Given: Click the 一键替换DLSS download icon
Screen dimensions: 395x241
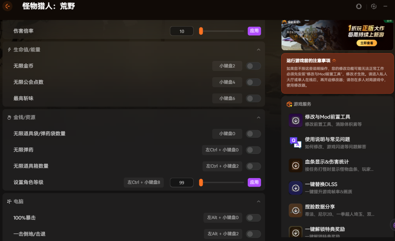Looking at the screenshot, I should 295,188.
